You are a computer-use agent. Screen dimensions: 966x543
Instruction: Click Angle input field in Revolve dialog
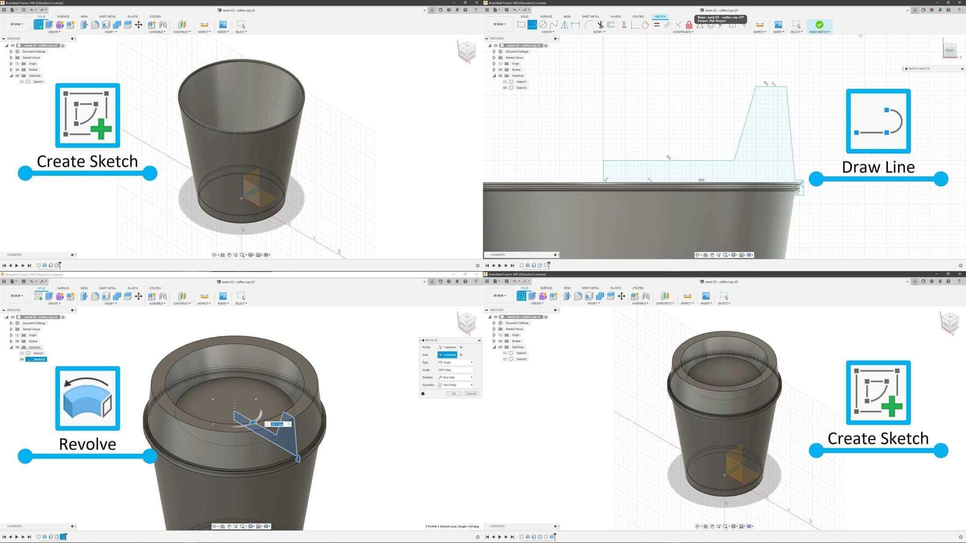[x=455, y=370]
